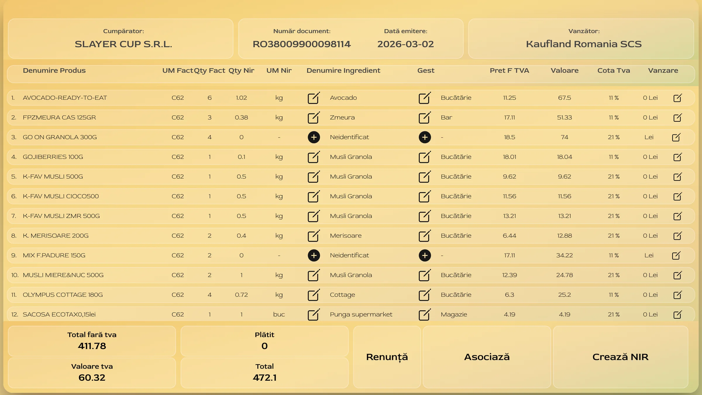Click the Asociază button

486,357
